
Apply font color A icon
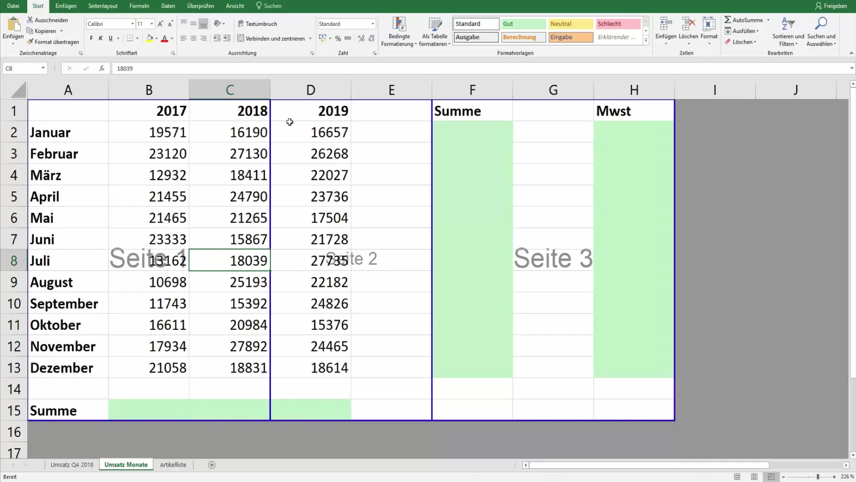pyautogui.click(x=164, y=38)
